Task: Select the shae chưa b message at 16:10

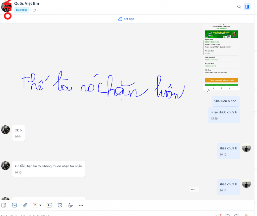Action: tap(228, 151)
